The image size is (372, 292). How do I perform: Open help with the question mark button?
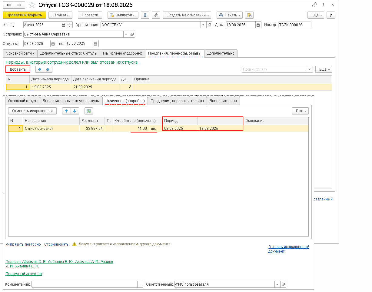pos(330,15)
